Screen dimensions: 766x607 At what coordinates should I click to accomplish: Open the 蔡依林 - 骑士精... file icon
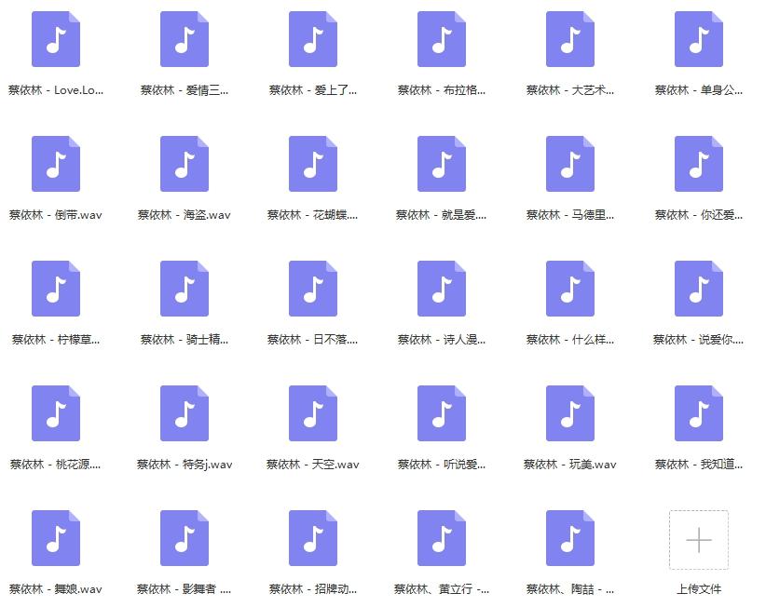click(x=185, y=289)
